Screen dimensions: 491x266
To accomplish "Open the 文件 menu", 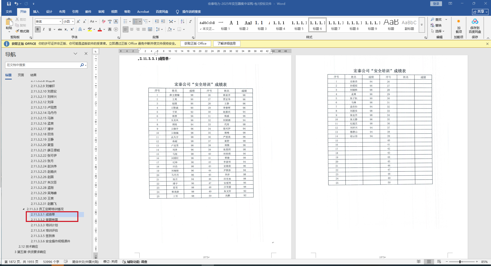I will pos(9,12).
